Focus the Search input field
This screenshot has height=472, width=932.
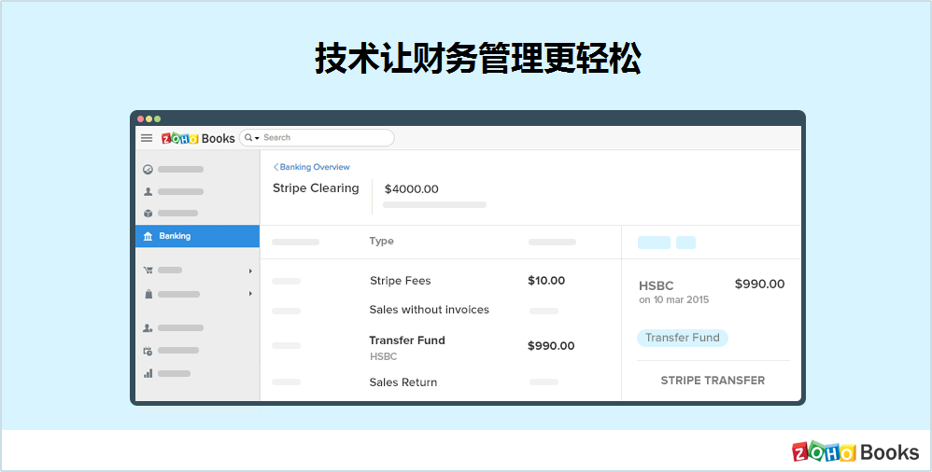click(317, 138)
